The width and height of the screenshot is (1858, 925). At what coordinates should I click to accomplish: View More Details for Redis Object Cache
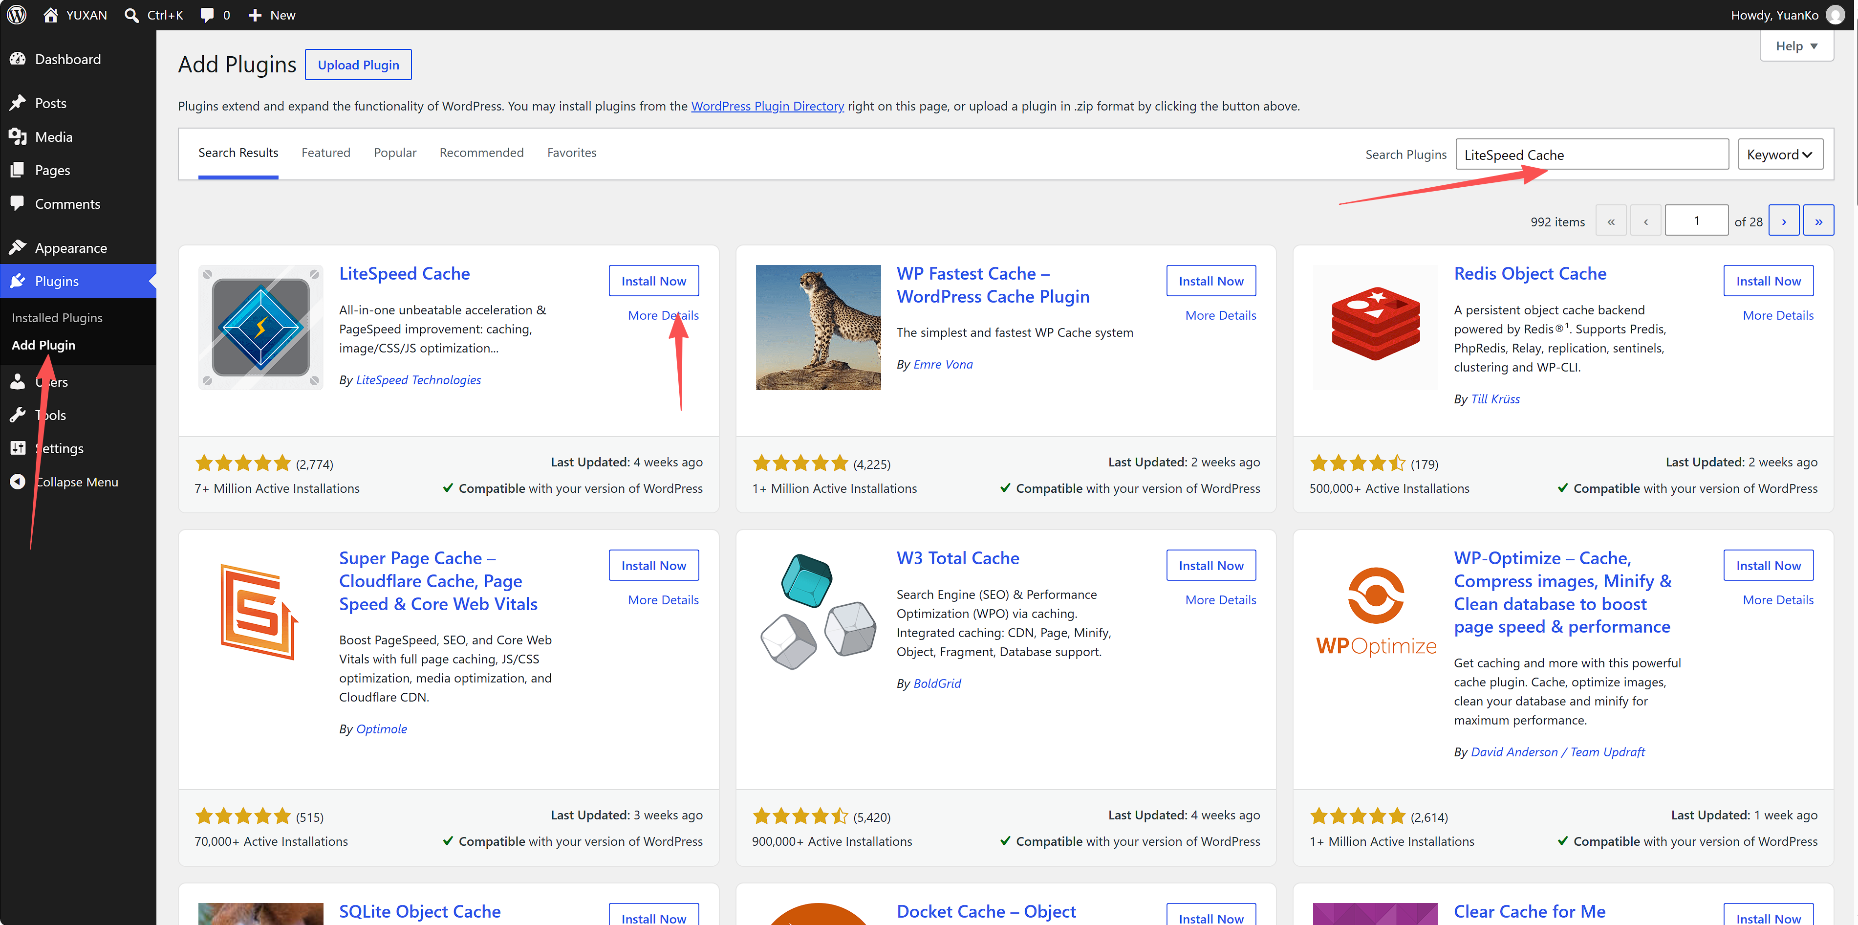(1779, 315)
